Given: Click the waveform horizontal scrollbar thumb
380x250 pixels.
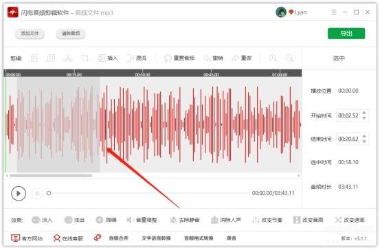Looking at the screenshot, I should pyautogui.click(x=51, y=175).
